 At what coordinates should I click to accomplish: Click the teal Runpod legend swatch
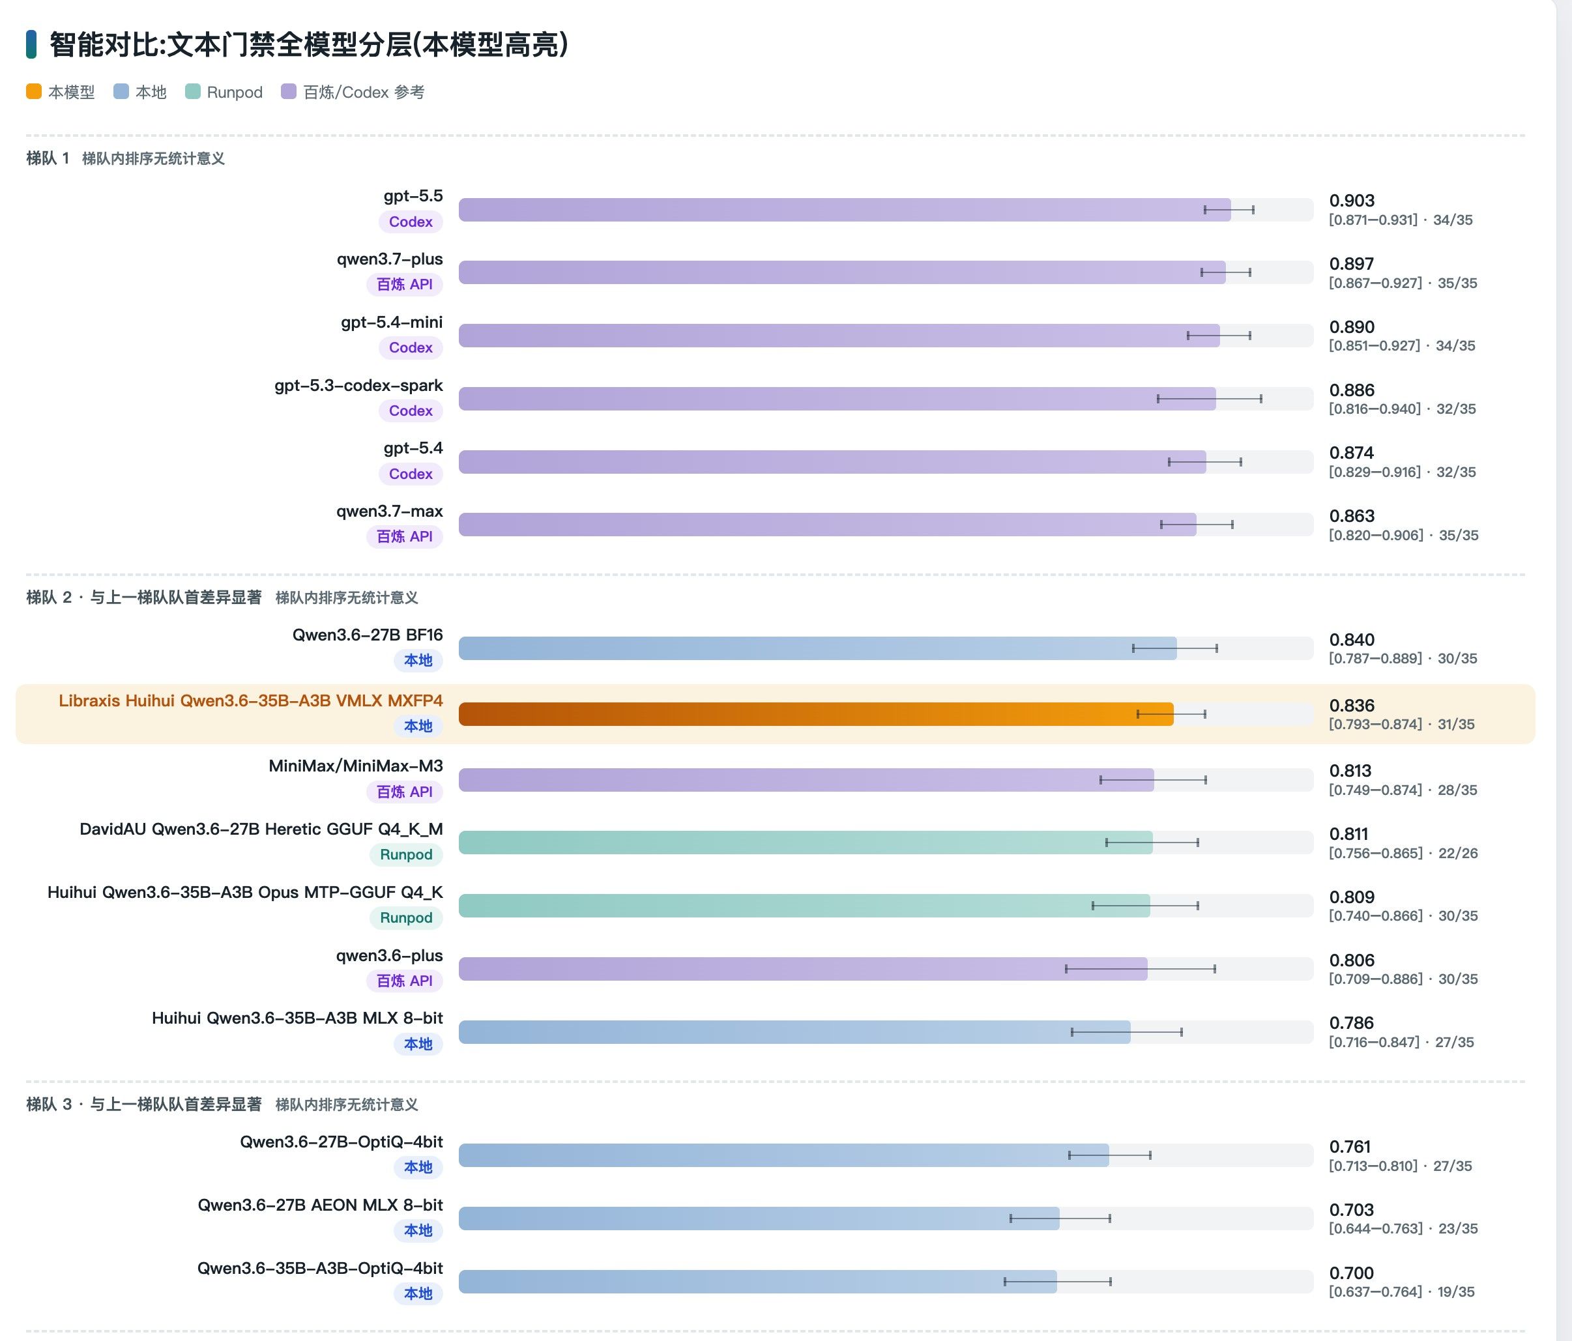pyautogui.click(x=193, y=92)
